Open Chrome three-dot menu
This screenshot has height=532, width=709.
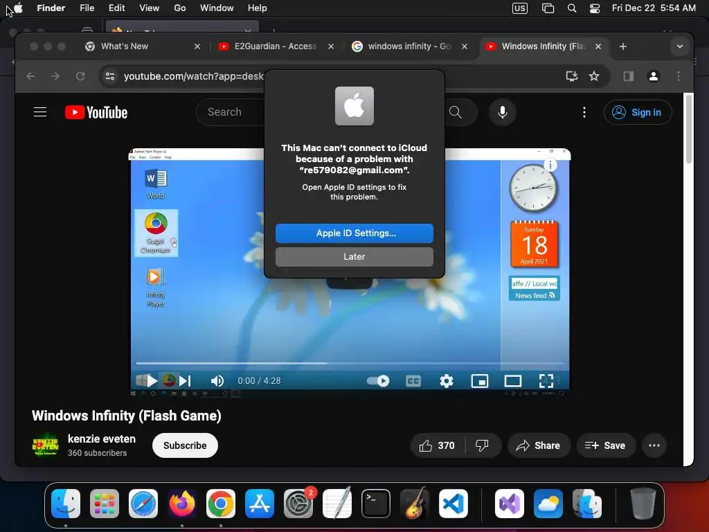point(679,76)
